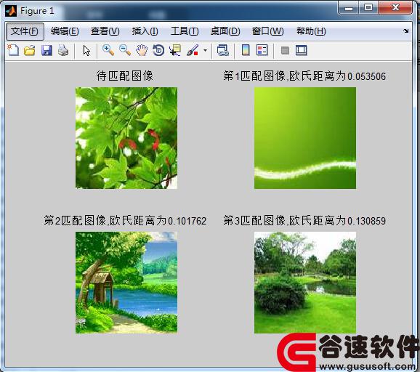Print the figure with the printer icon
420x372 pixels.
click(x=63, y=50)
